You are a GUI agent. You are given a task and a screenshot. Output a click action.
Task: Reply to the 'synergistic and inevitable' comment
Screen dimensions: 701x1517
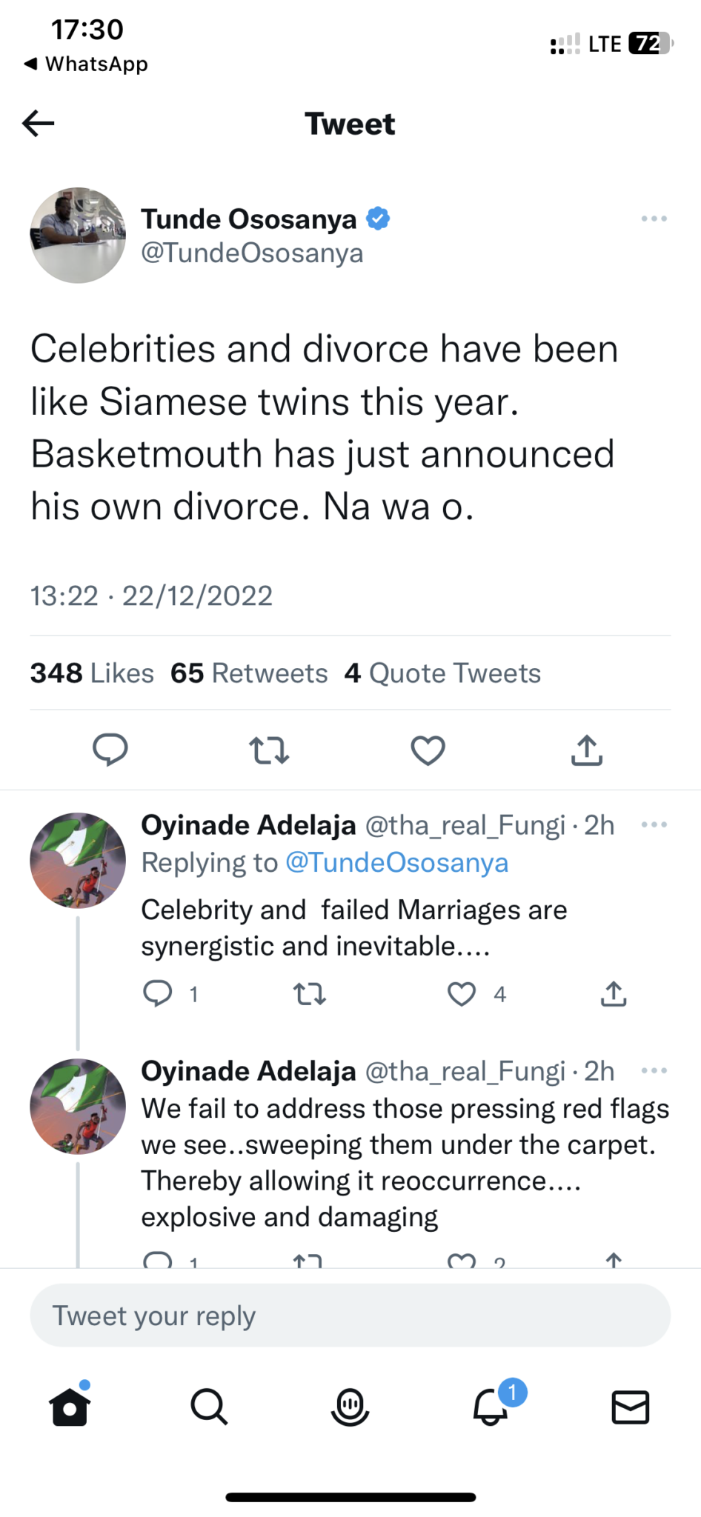pos(157,993)
